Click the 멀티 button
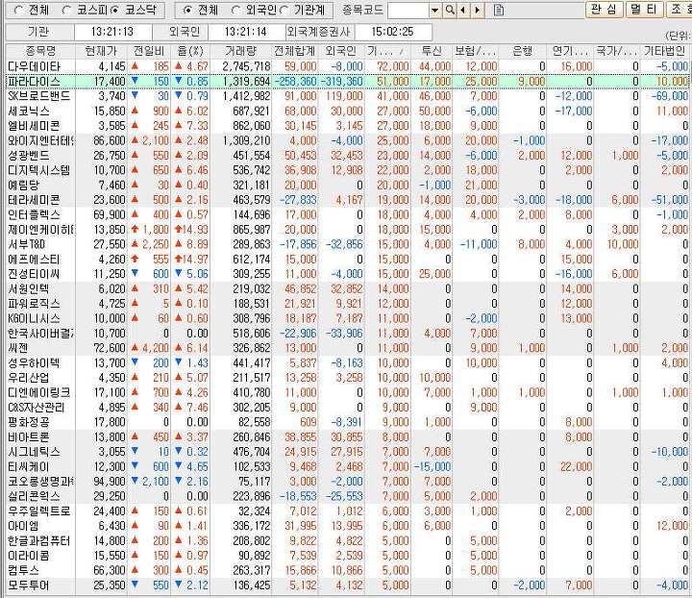Screen dimensions: 692x598 pos(644,10)
